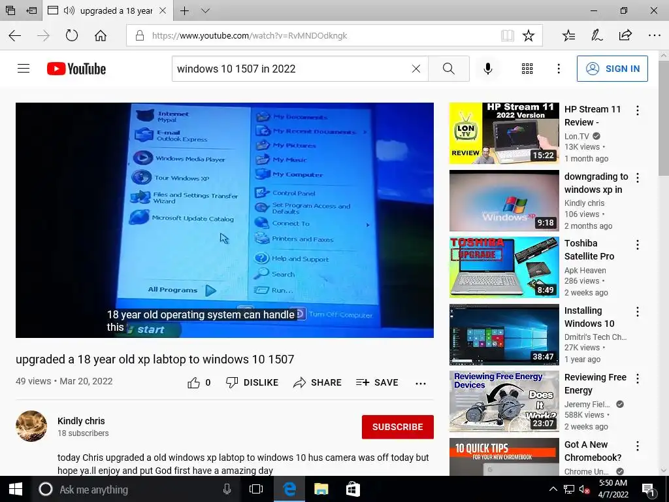Open the Reviewing Free Energy video title
The width and height of the screenshot is (669, 502).
click(x=595, y=384)
